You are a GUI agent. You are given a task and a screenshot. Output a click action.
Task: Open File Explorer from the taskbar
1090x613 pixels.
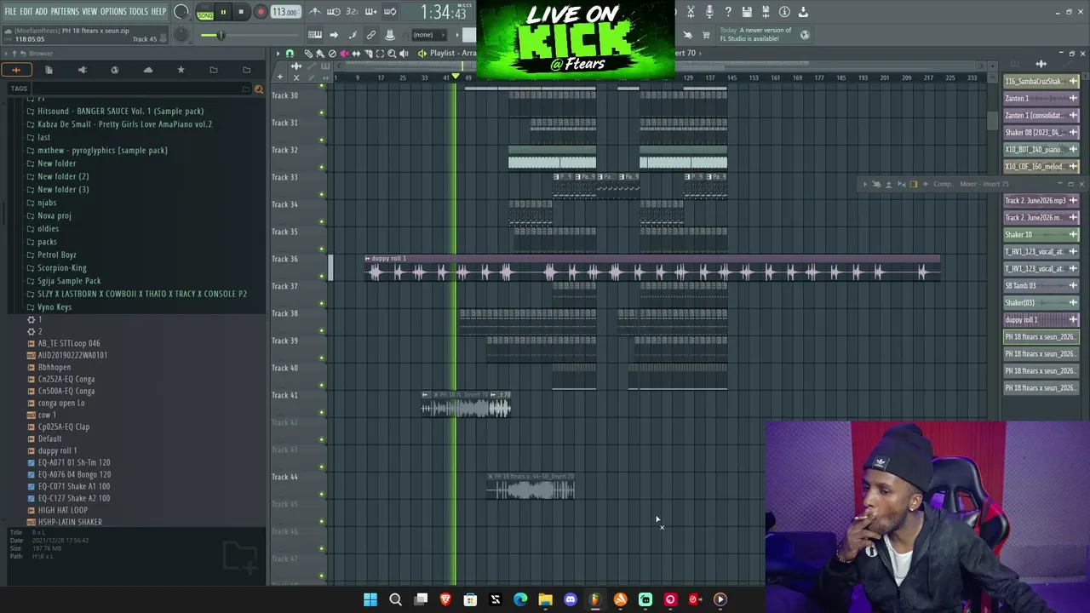(545, 599)
